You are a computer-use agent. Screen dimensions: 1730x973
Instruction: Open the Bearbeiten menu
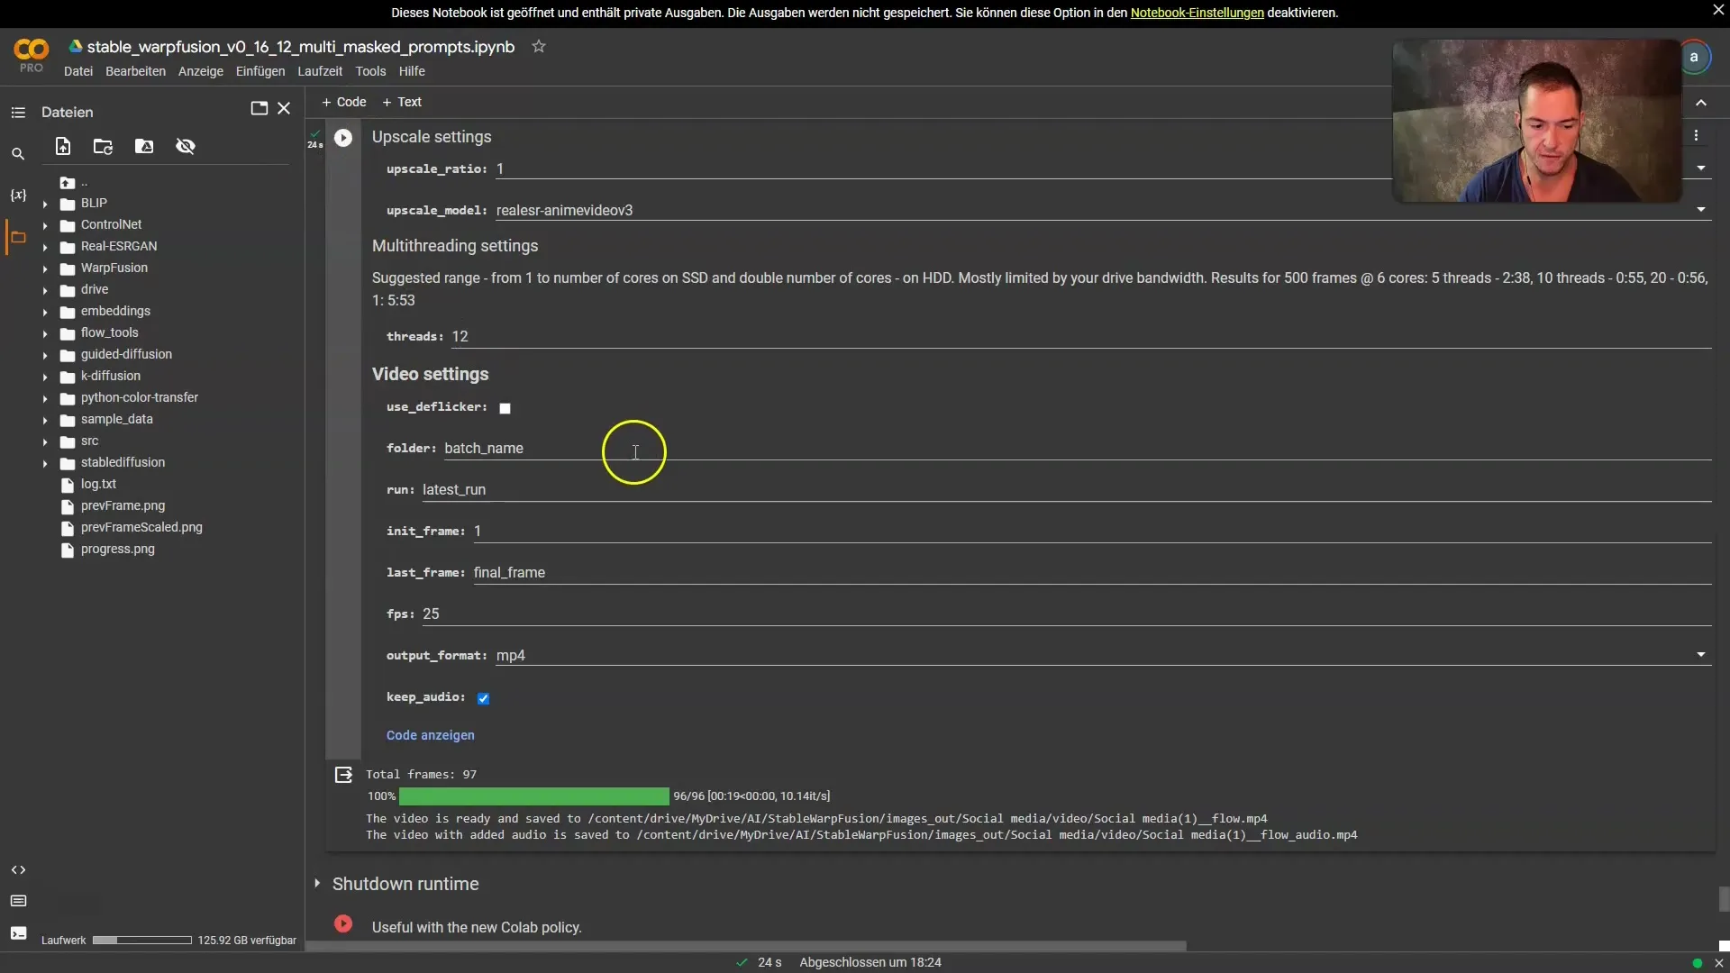click(x=135, y=71)
